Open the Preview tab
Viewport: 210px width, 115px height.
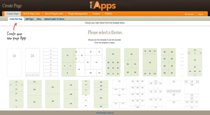click(96, 14)
